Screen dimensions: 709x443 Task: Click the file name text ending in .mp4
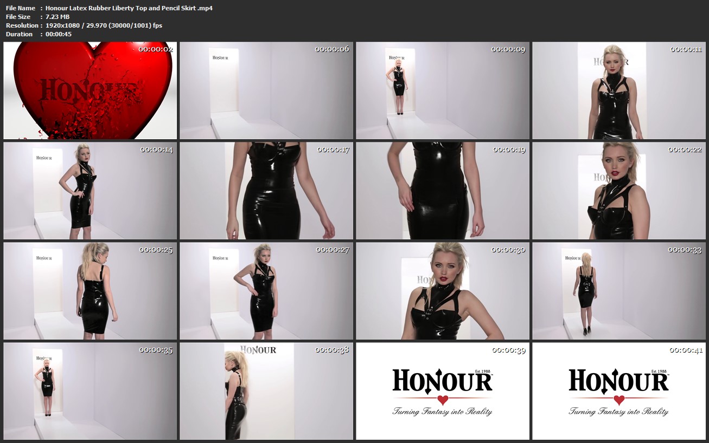[x=129, y=8]
